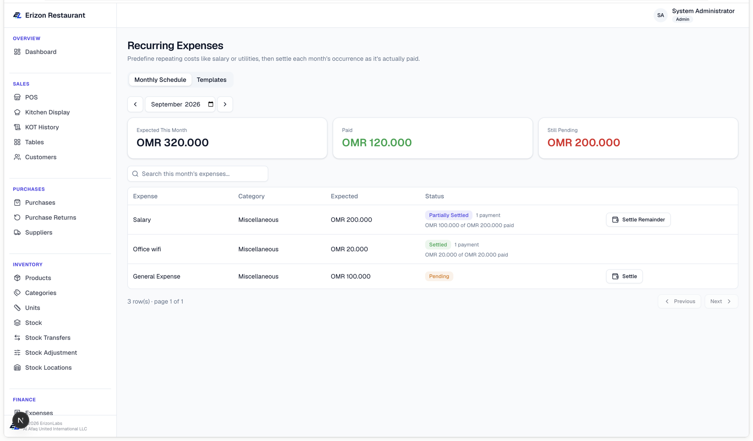The height and width of the screenshot is (441, 753).
Task: Open System Administrator profile menu
Action: (x=694, y=15)
